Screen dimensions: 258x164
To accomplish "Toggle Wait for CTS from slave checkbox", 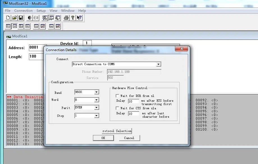I will [117, 108].
